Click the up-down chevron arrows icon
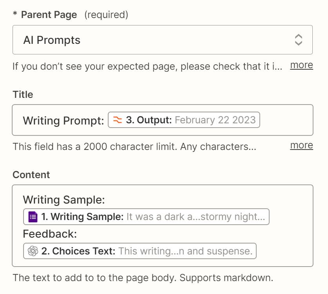This screenshot has height=294, width=328. tap(298, 40)
